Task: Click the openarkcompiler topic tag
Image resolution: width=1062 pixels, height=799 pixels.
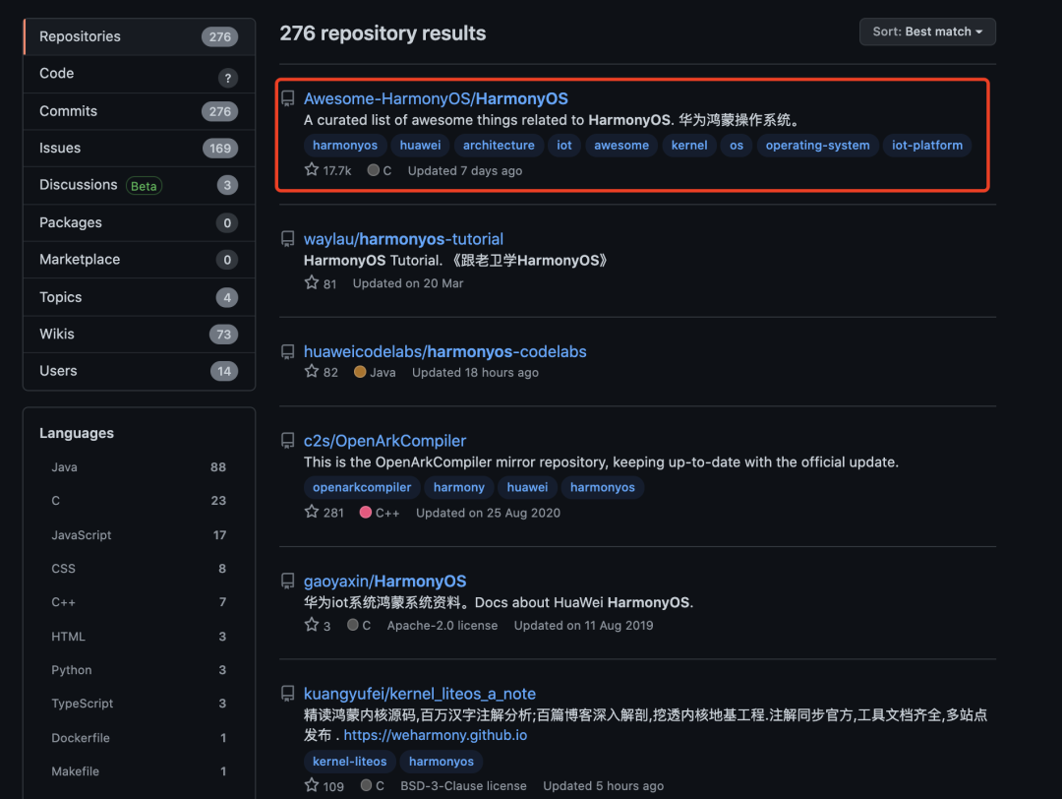Action: [362, 487]
